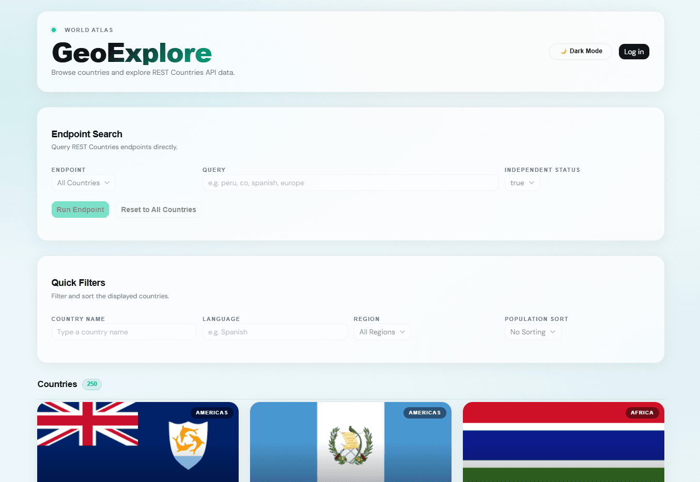Open the Guatemala flag country card

click(x=351, y=442)
